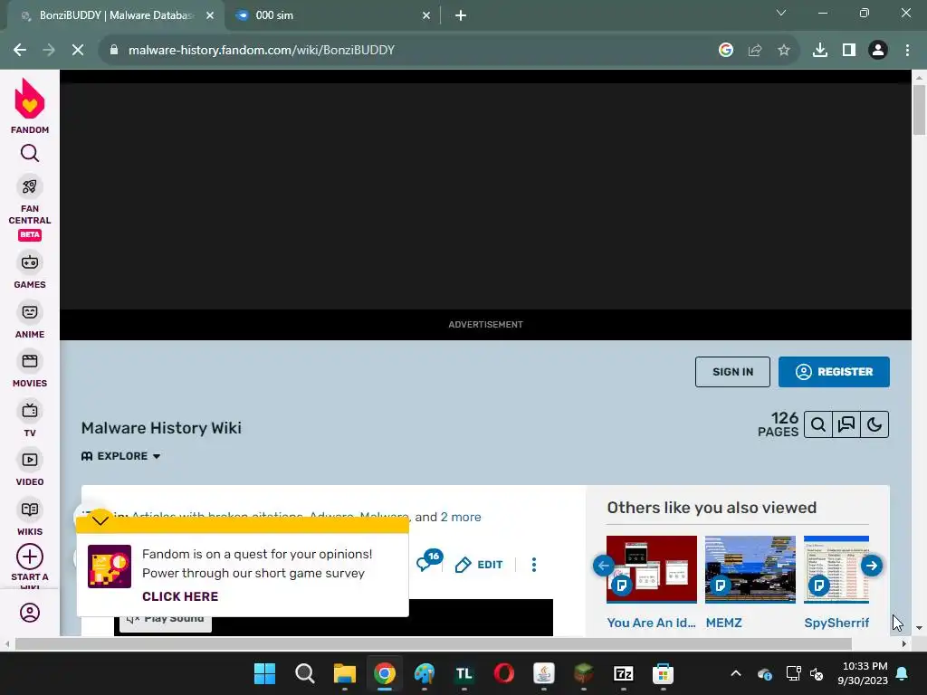Open Windows Start menu
This screenshot has height=695, width=927.
[264, 673]
